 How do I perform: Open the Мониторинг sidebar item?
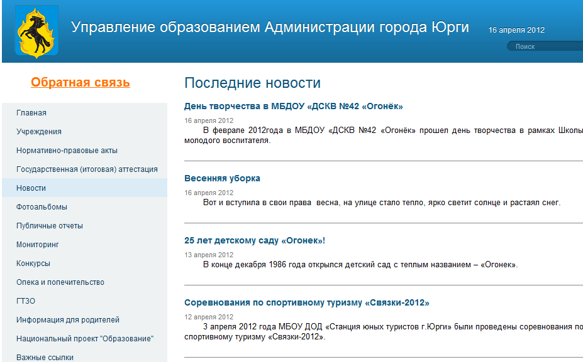pyautogui.click(x=38, y=245)
